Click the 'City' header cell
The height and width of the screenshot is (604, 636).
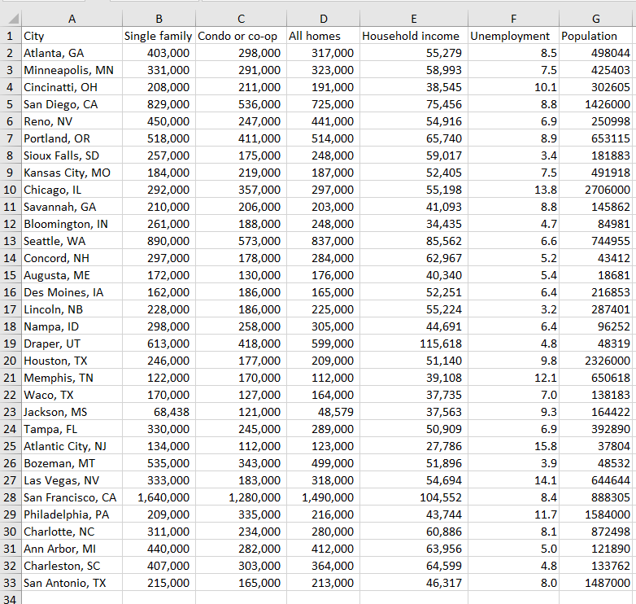[72, 36]
